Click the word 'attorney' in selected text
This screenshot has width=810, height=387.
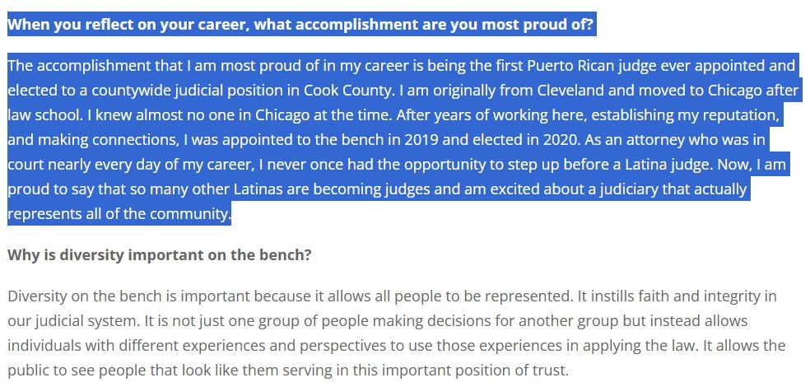tap(640, 140)
